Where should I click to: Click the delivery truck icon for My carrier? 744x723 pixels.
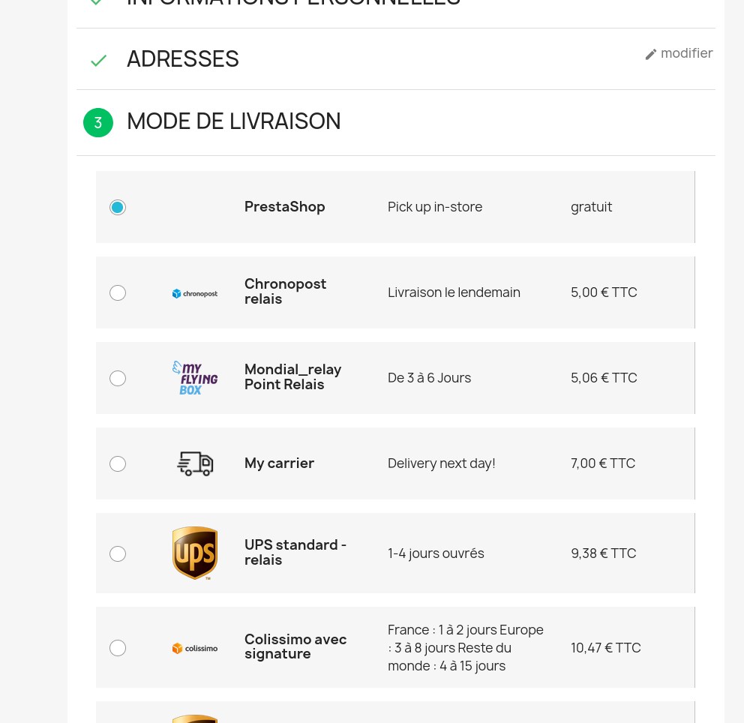(x=195, y=463)
